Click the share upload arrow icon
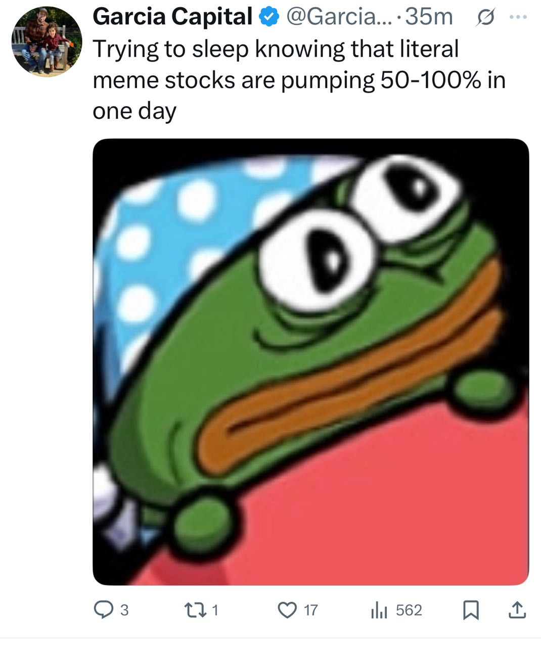The height and width of the screenshot is (647, 541). coord(516,610)
